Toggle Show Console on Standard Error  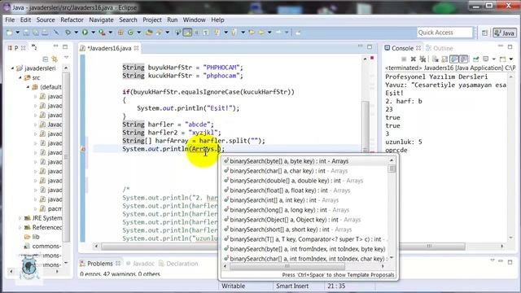[463, 59]
